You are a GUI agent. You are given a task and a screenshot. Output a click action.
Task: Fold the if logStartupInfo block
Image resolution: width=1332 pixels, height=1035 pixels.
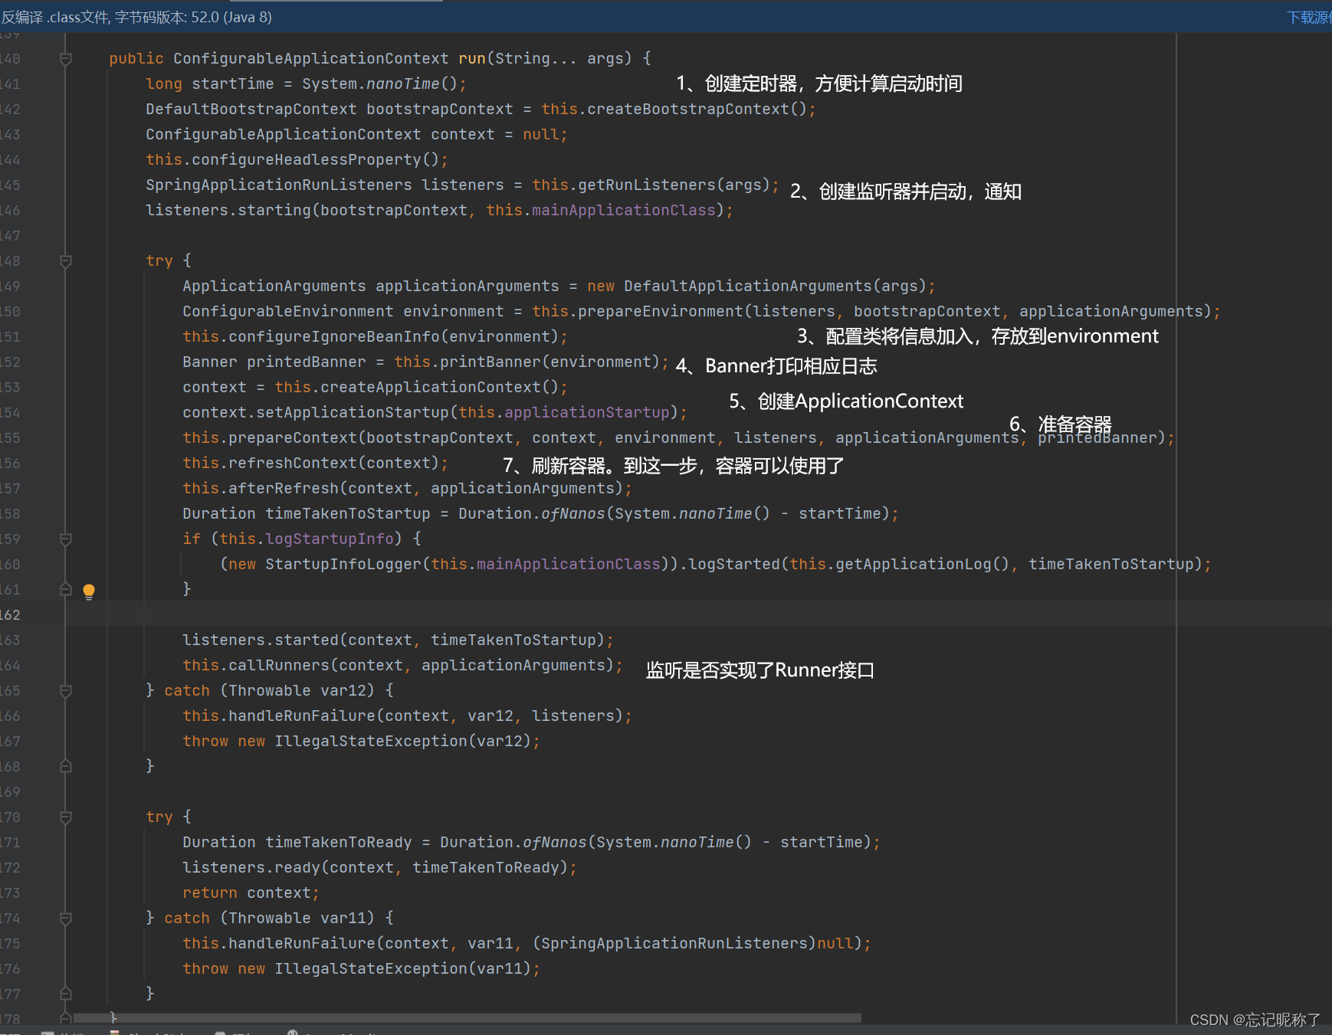[x=66, y=539]
